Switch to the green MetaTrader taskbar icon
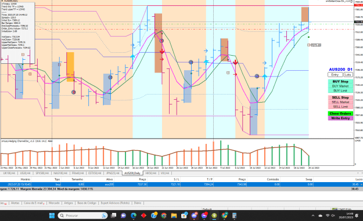The image size is (363, 221). [x=214, y=215]
